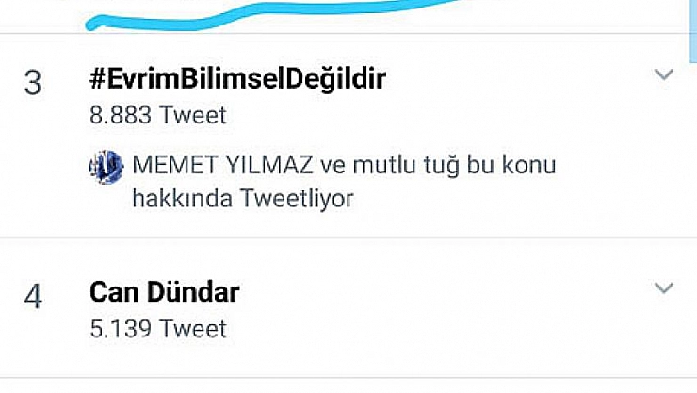
Task: Click the trend rank number 3
Action: tap(32, 83)
